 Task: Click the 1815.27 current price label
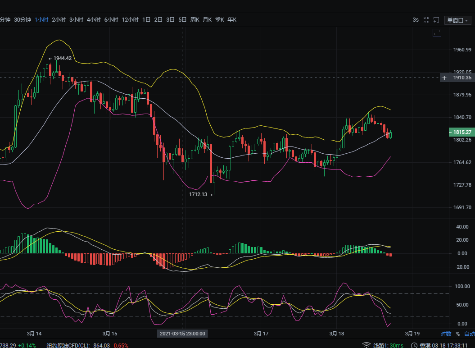coord(461,132)
